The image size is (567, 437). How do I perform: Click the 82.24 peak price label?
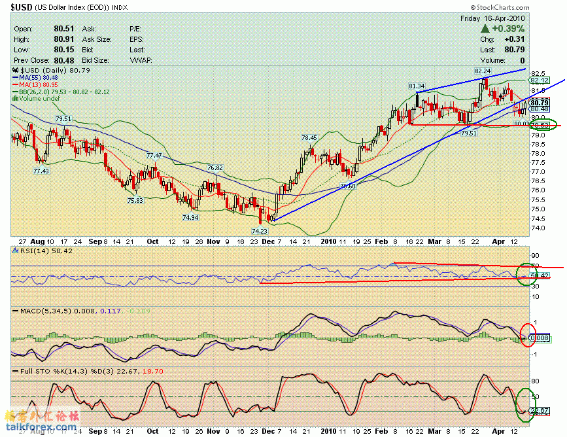click(x=483, y=71)
